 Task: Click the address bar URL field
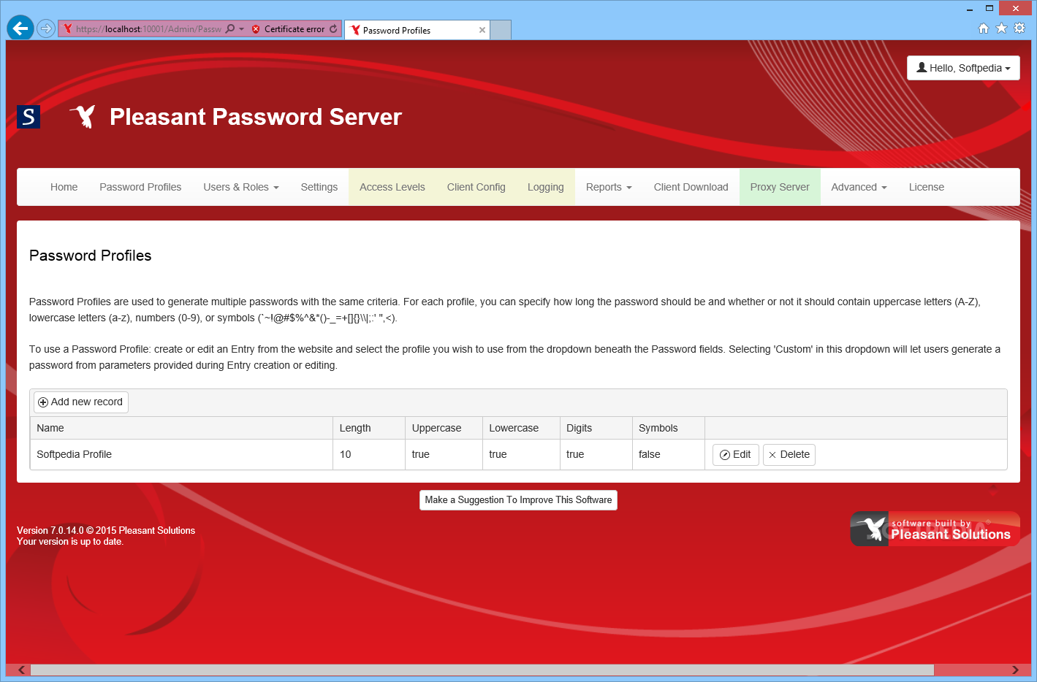coord(148,29)
